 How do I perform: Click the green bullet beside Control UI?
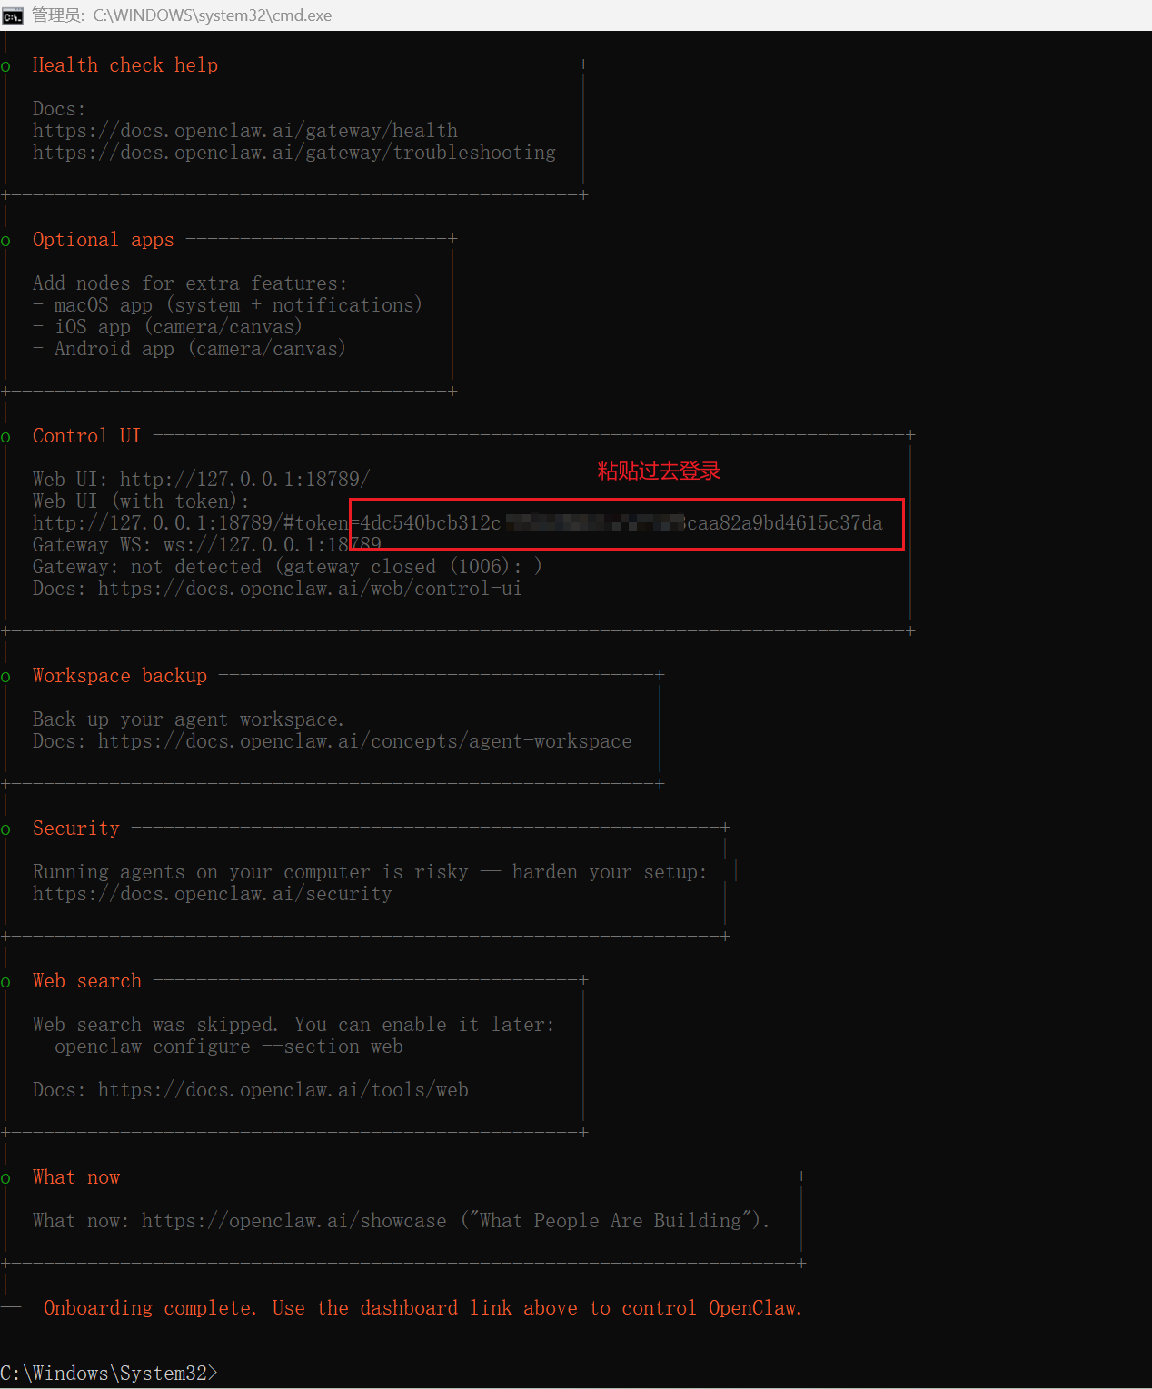pyautogui.click(x=5, y=438)
